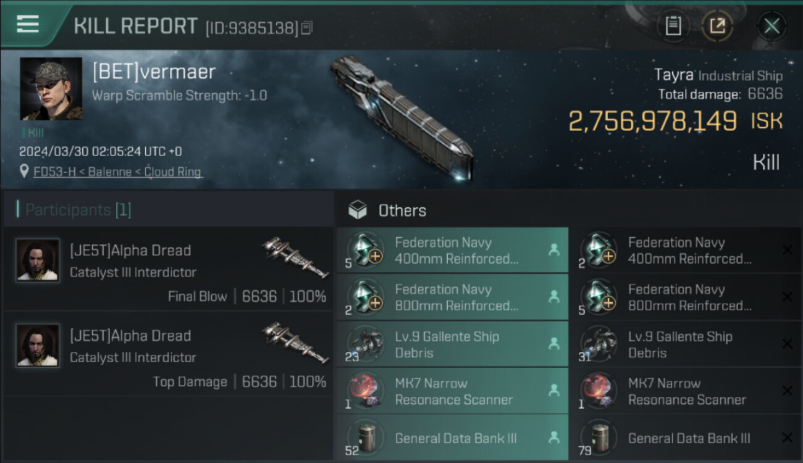Click dropped General Data Bank III icon
The image size is (803, 463).
click(364, 438)
